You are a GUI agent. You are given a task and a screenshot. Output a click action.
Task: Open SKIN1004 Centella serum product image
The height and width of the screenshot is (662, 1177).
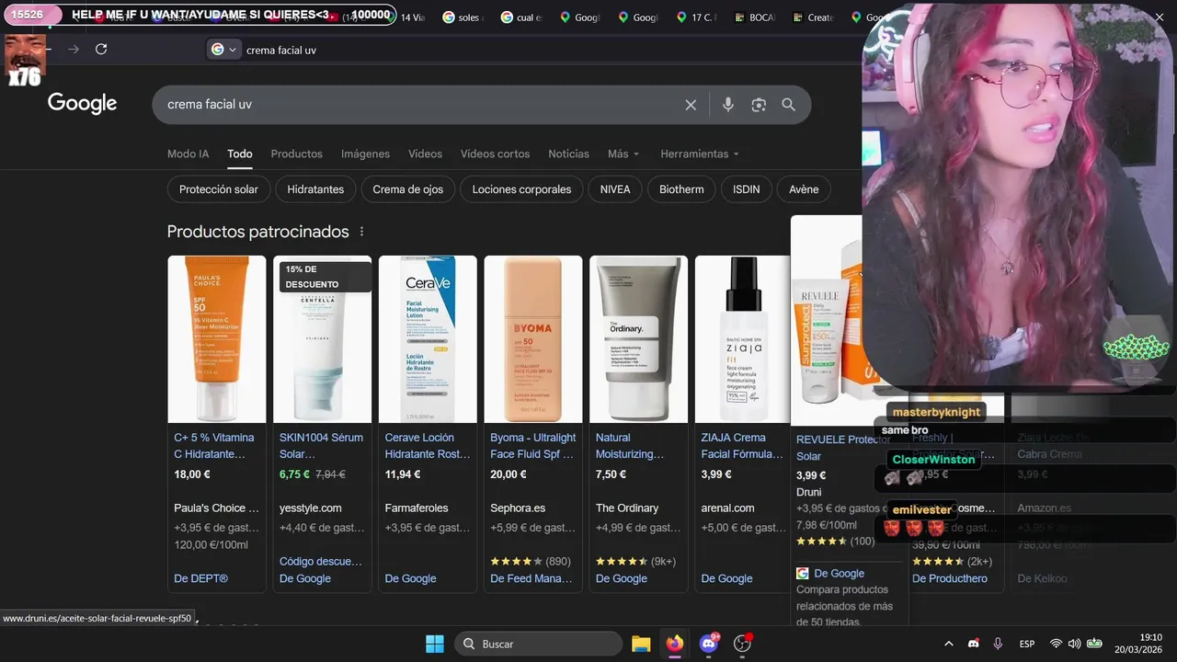pyautogui.click(x=323, y=338)
